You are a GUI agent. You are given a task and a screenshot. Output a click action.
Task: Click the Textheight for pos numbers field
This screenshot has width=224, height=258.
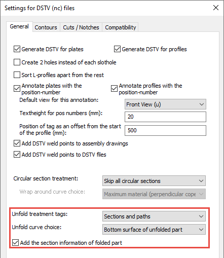click(165, 117)
